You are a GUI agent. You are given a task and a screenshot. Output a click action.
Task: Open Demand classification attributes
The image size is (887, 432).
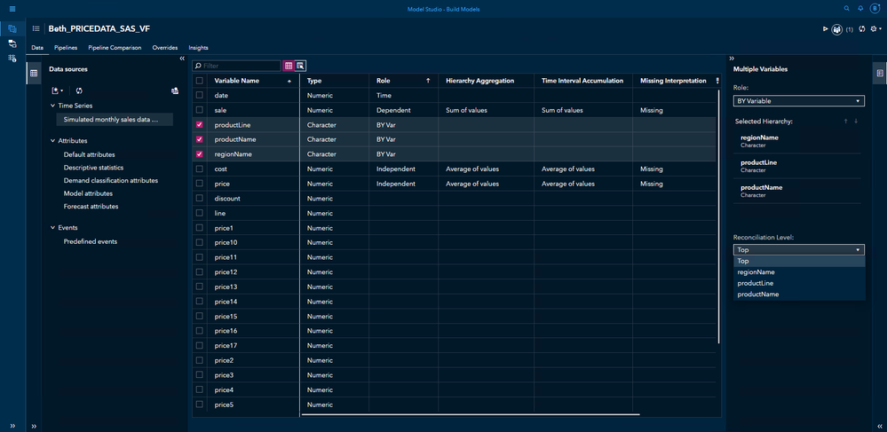pos(111,180)
